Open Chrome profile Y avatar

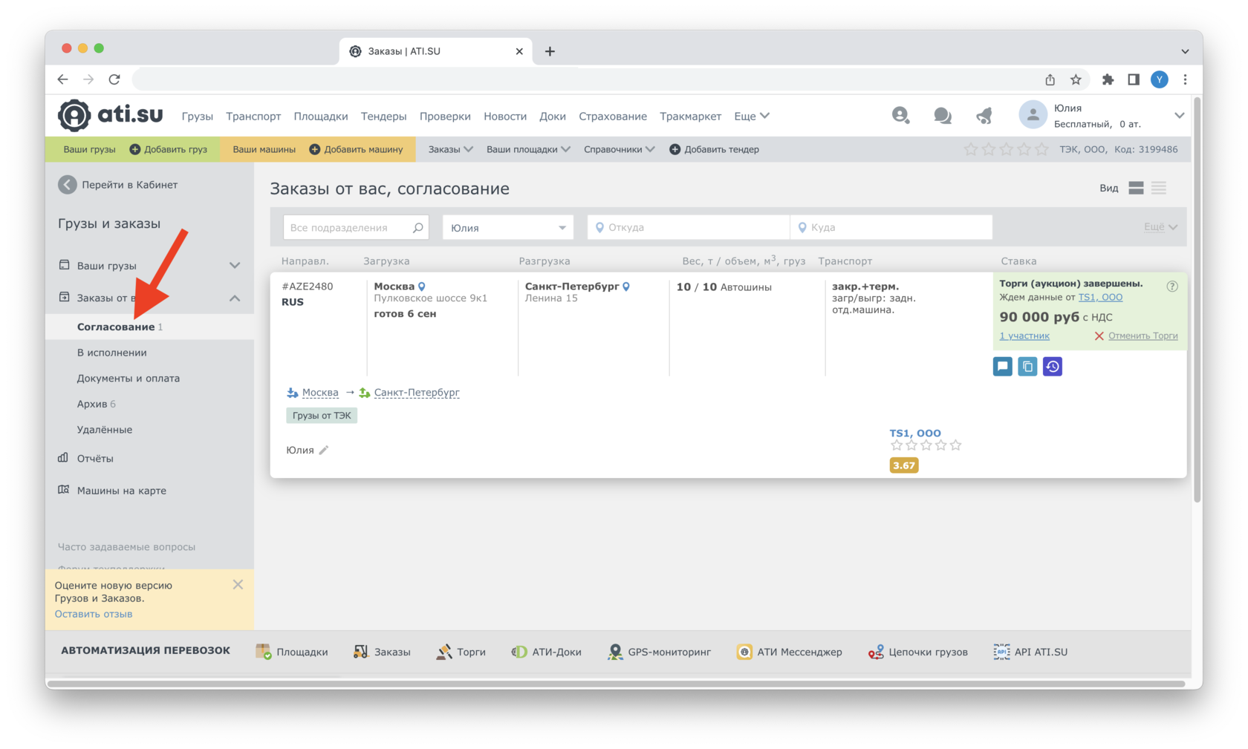[1159, 79]
